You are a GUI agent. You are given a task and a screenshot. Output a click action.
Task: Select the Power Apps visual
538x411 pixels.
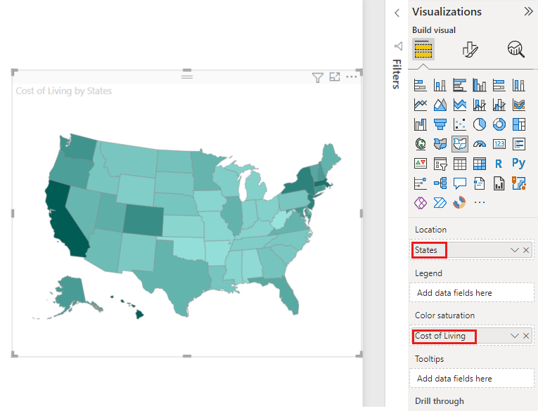pyautogui.click(x=421, y=203)
